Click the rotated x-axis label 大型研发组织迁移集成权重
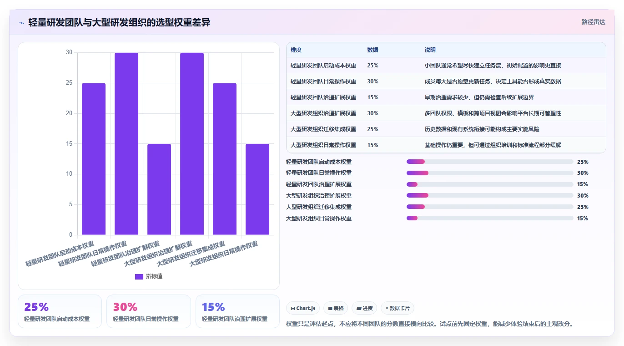Image resolution: width=624 pixels, height=346 pixels. pos(191,254)
